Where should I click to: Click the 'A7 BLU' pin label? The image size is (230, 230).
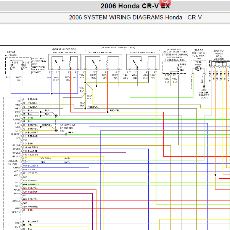[x=27, y=121]
